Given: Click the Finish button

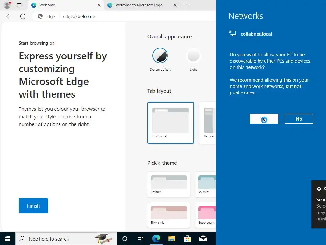Looking at the screenshot, I should 33,206.
